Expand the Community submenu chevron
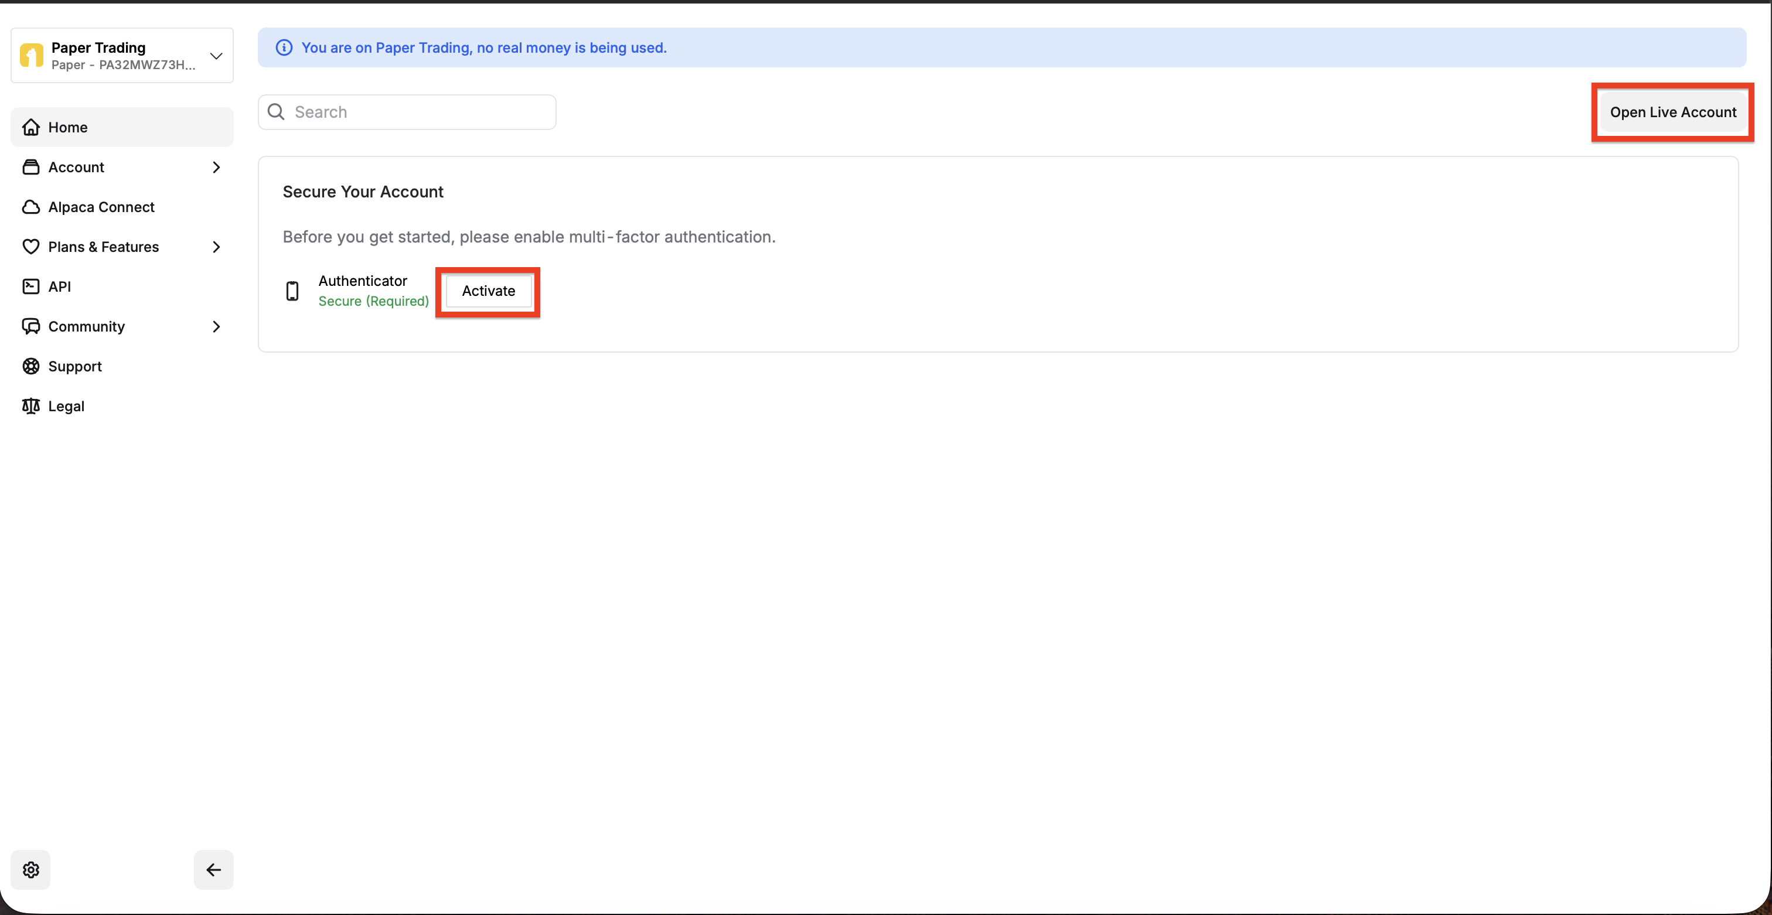Image resolution: width=1772 pixels, height=915 pixels. coord(216,326)
